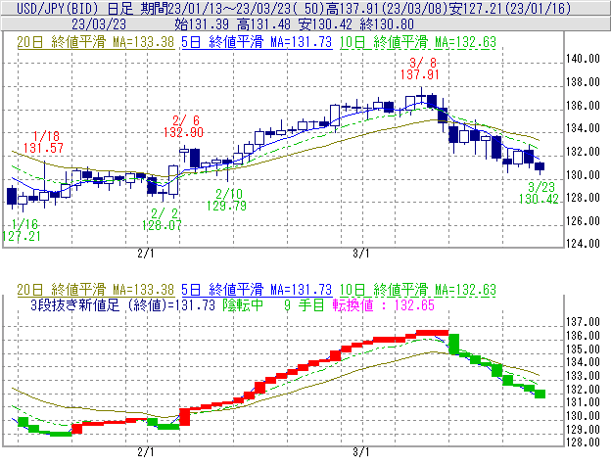Click the 3/8 137.91 high label
The width and height of the screenshot is (611, 465).
tap(420, 69)
